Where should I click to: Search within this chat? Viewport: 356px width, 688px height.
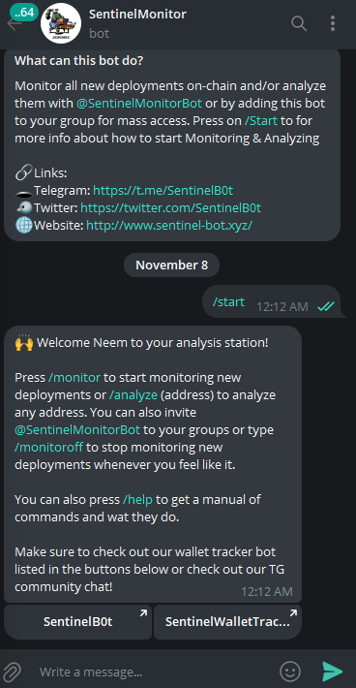pos(299,23)
